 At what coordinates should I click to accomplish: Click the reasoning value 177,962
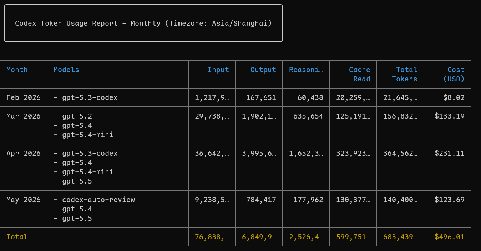click(308, 200)
